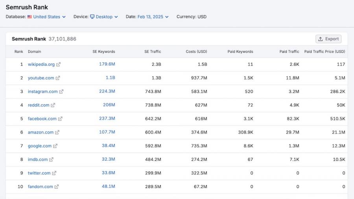The width and height of the screenshot is (354, 199).
Task: Open google.com's 38.4M SE Keywords link
Action: 109,146
